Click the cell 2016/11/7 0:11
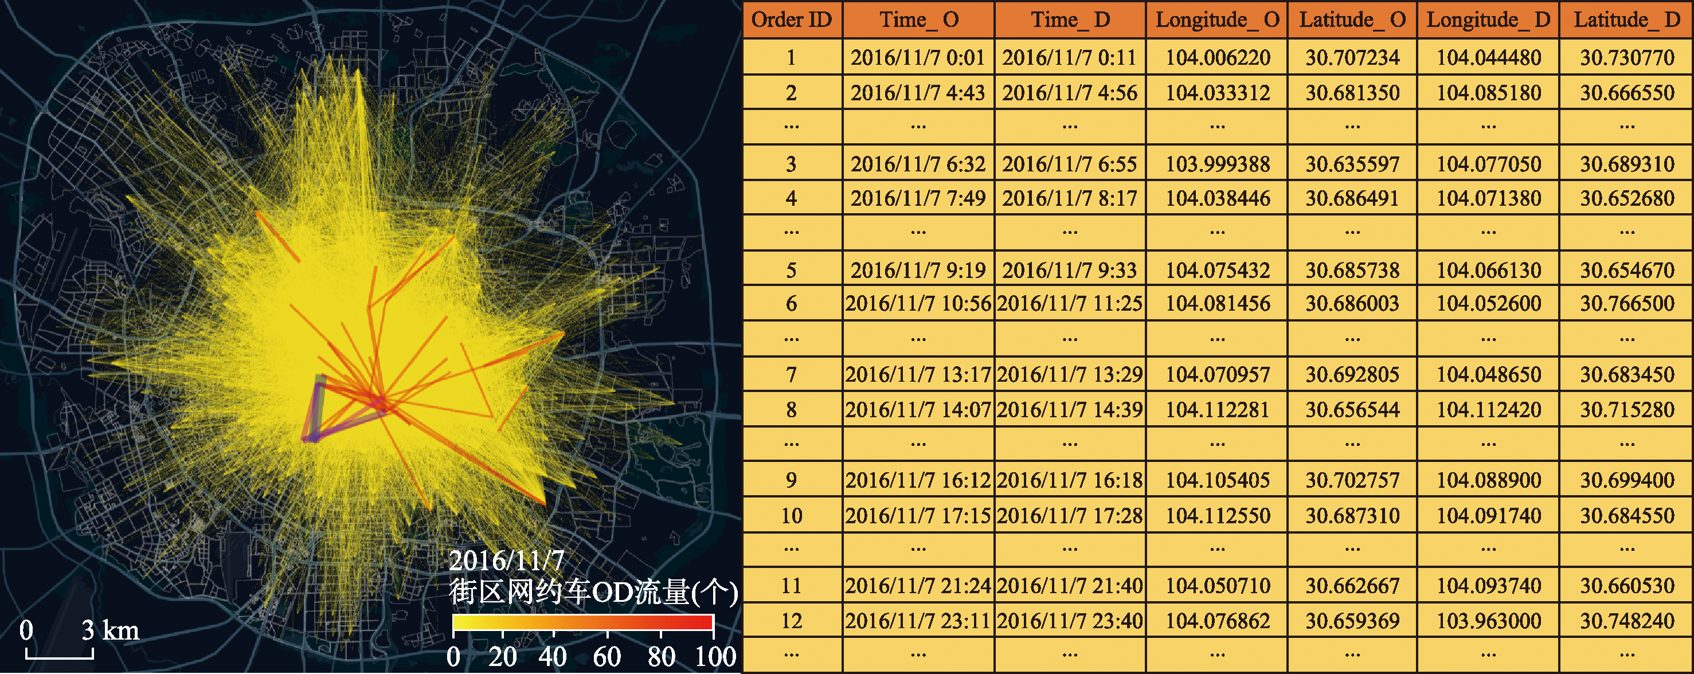This screenshot has height=674, width=1694. point(1070,57)
